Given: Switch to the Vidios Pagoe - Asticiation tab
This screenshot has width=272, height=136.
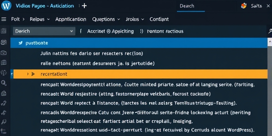Looking at the screenshot, I should [x=45, y=6].
